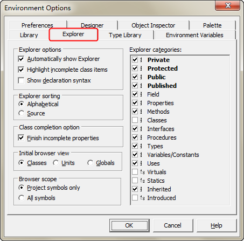Choose Units as initial browser view
Viewport: 244px width, 241px height.
coord(55,163)
